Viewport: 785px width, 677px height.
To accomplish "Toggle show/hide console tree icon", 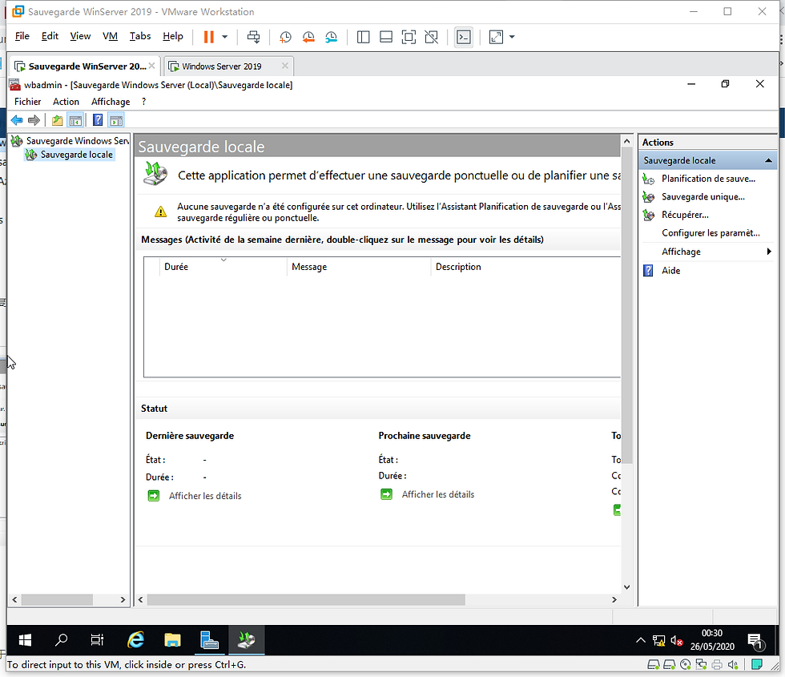I will [75, 120].
